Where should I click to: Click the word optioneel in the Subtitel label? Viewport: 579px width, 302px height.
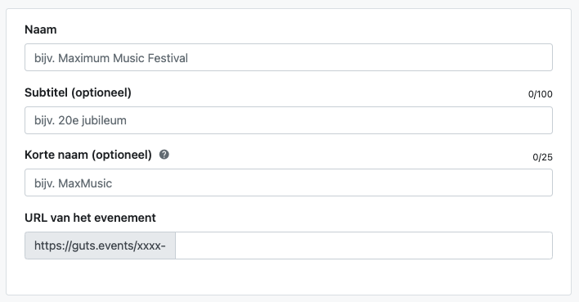(x=101, y=92)
